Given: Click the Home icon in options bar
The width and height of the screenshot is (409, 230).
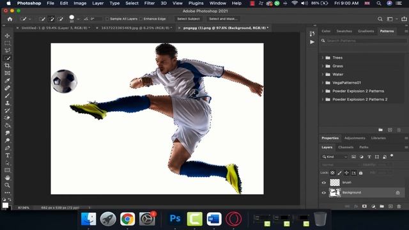Looking at the screenshot, I should tap(10, 19).
